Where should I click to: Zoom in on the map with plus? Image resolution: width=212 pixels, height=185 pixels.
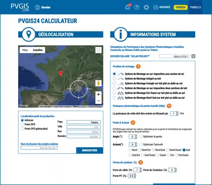(98, 94)
